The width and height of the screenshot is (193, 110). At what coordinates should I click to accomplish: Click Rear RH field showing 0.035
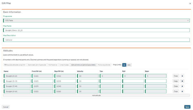(x=65, y=81)
